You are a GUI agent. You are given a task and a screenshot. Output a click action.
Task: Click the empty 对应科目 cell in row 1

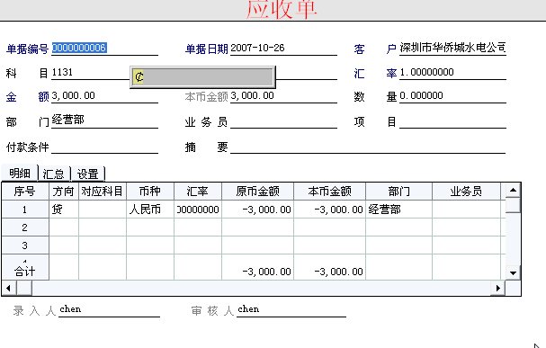103,210
